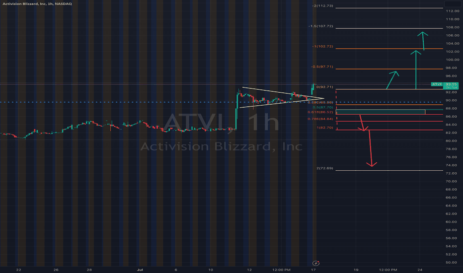463x273 pixels.
Task: Click the Jul label on time axis
Action: click(140, 270)
